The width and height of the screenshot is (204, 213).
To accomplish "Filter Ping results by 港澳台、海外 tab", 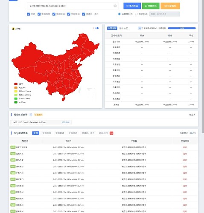I will [x=88, y=133].
